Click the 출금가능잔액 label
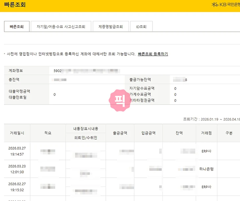Image resolution: width=240 pixels, height=201 pixels. pos(140,79)
